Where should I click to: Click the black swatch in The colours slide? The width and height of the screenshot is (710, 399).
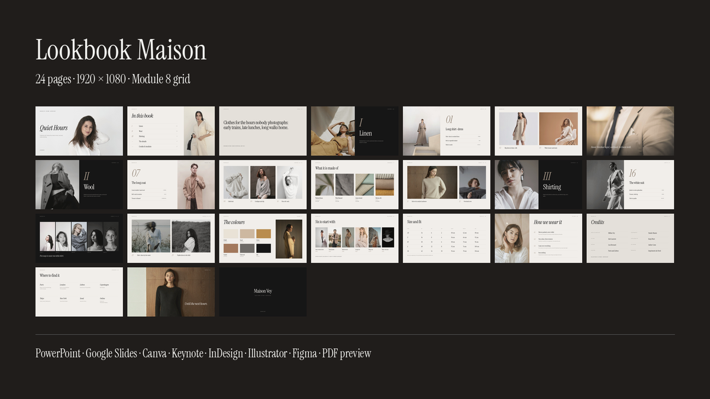coord(264,248)
